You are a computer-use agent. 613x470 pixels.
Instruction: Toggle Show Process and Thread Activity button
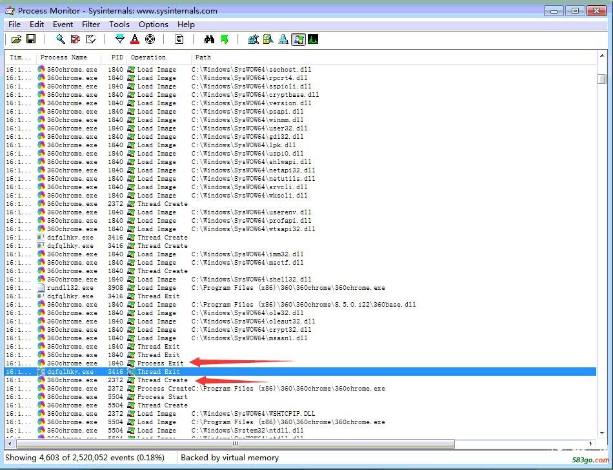coord(298,39)
